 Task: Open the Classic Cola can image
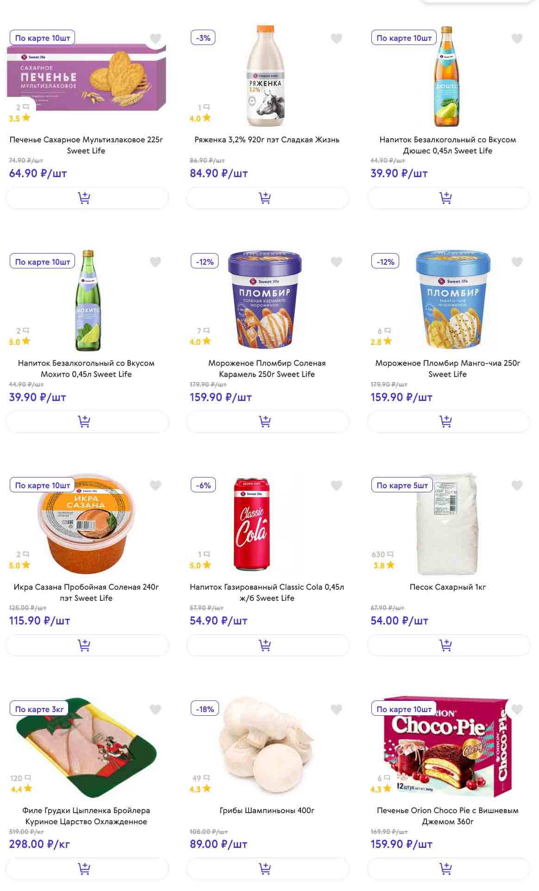[x=251, y=524]
